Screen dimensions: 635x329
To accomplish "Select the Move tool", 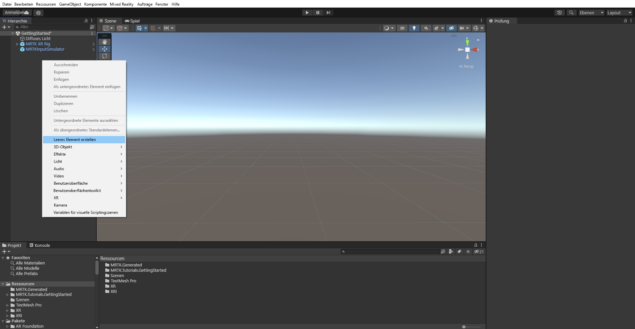I will click(105, 49).
